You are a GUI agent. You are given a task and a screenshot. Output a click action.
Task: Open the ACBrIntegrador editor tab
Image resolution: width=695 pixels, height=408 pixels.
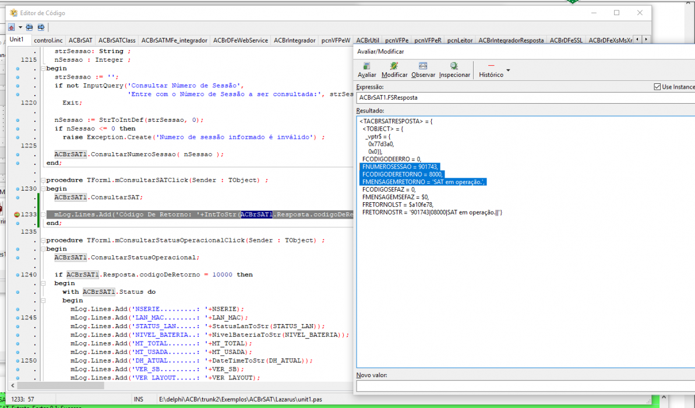coord(294,40)
